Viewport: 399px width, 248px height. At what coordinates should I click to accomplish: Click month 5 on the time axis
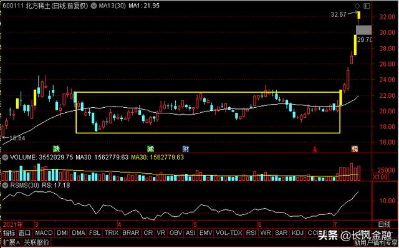pos(195,224)
